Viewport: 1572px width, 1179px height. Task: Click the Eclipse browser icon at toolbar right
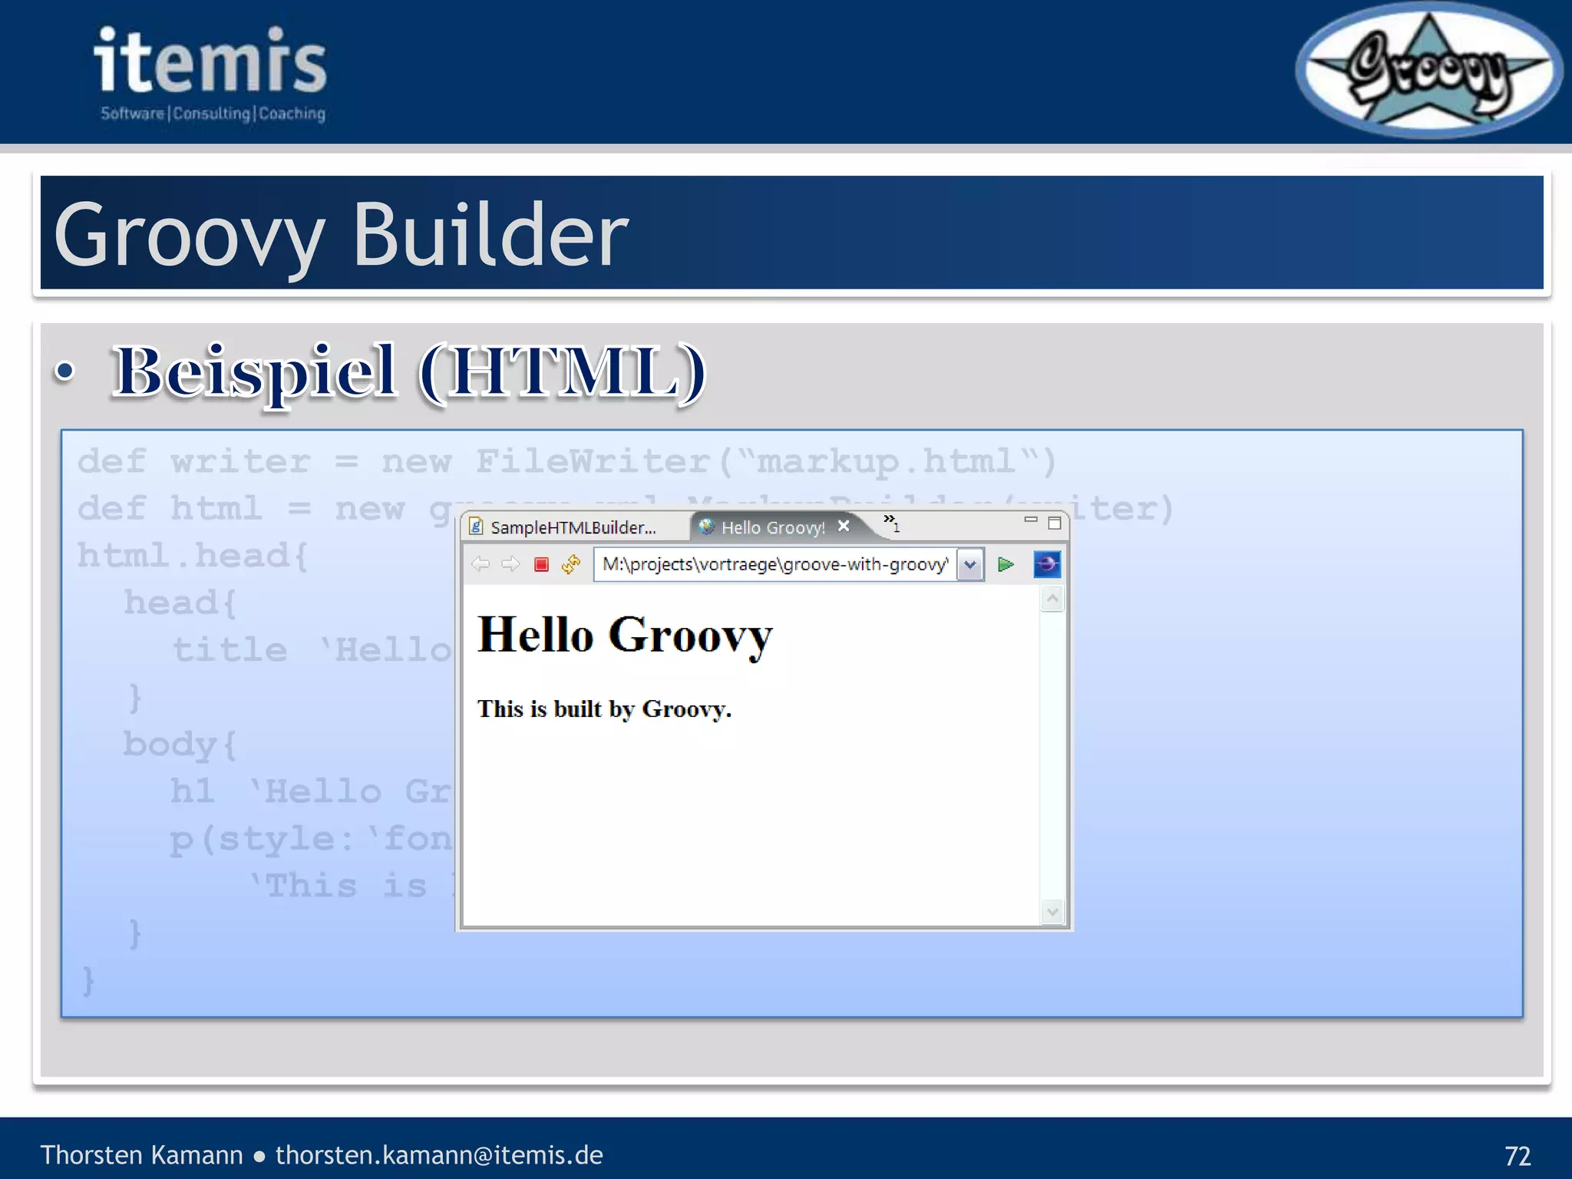tap(1047, 565)
